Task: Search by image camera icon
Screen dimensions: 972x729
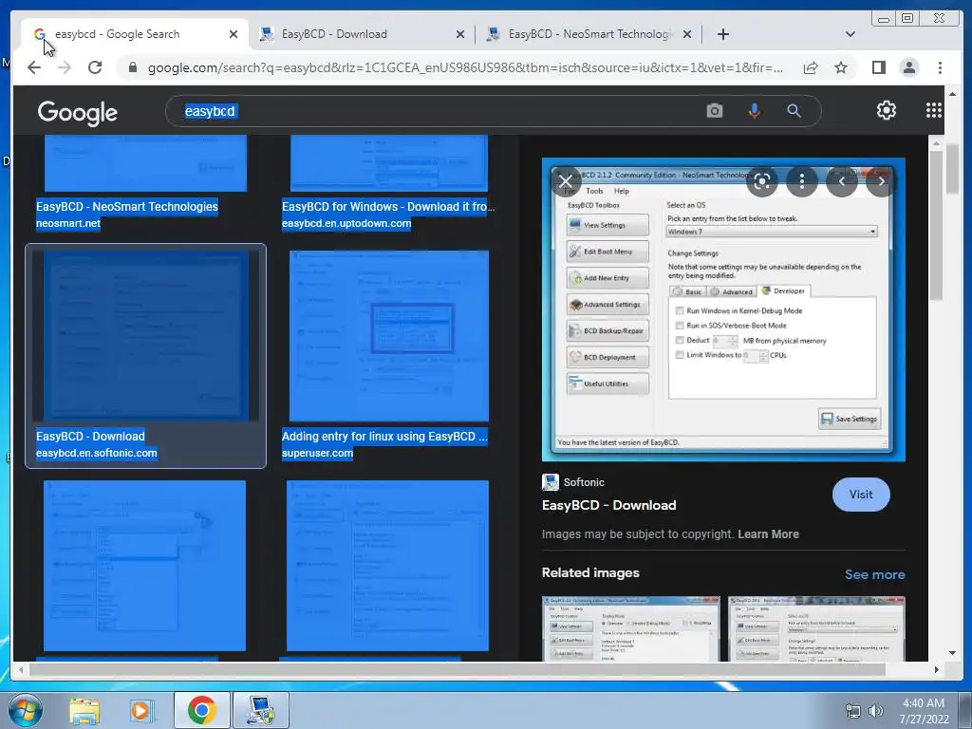Action: 714,111
